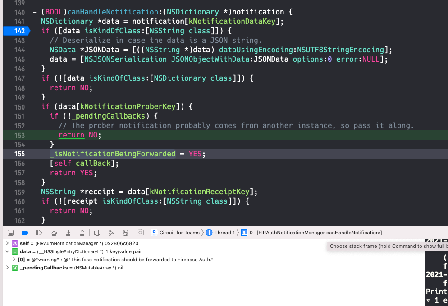This screenshot has width=448, height=306.
Task: Hide the debug area
Action: pyautogui.click(x=10, y=232)
